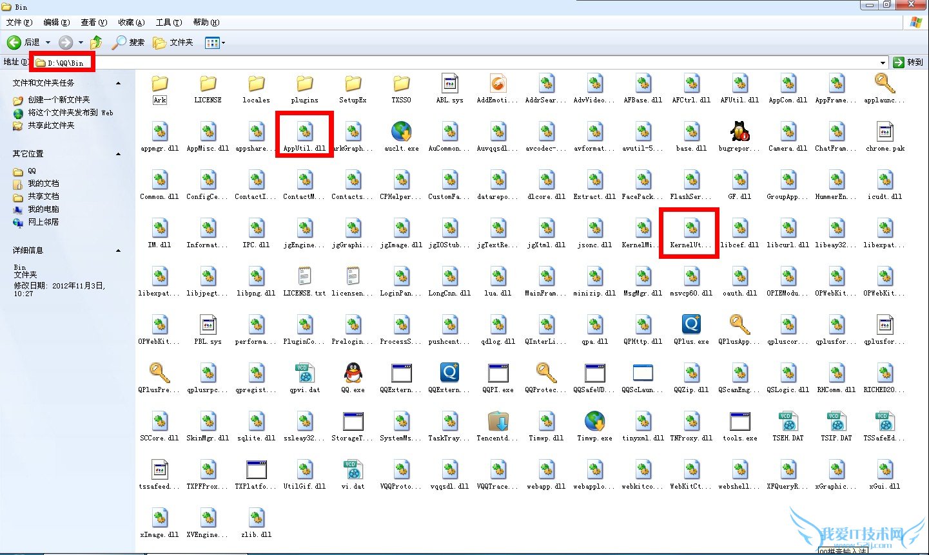Select the vi.dat VCD icon
Image resolution: width=929 pixels, height=555 pixels.
tap(353, 469)
